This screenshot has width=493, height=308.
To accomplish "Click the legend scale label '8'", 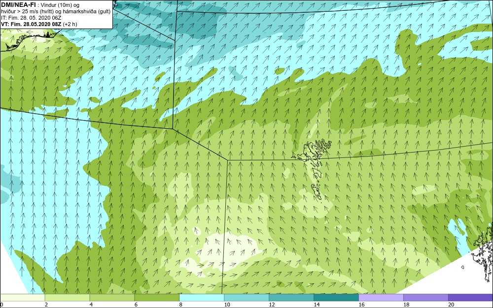I will (180, 305).
